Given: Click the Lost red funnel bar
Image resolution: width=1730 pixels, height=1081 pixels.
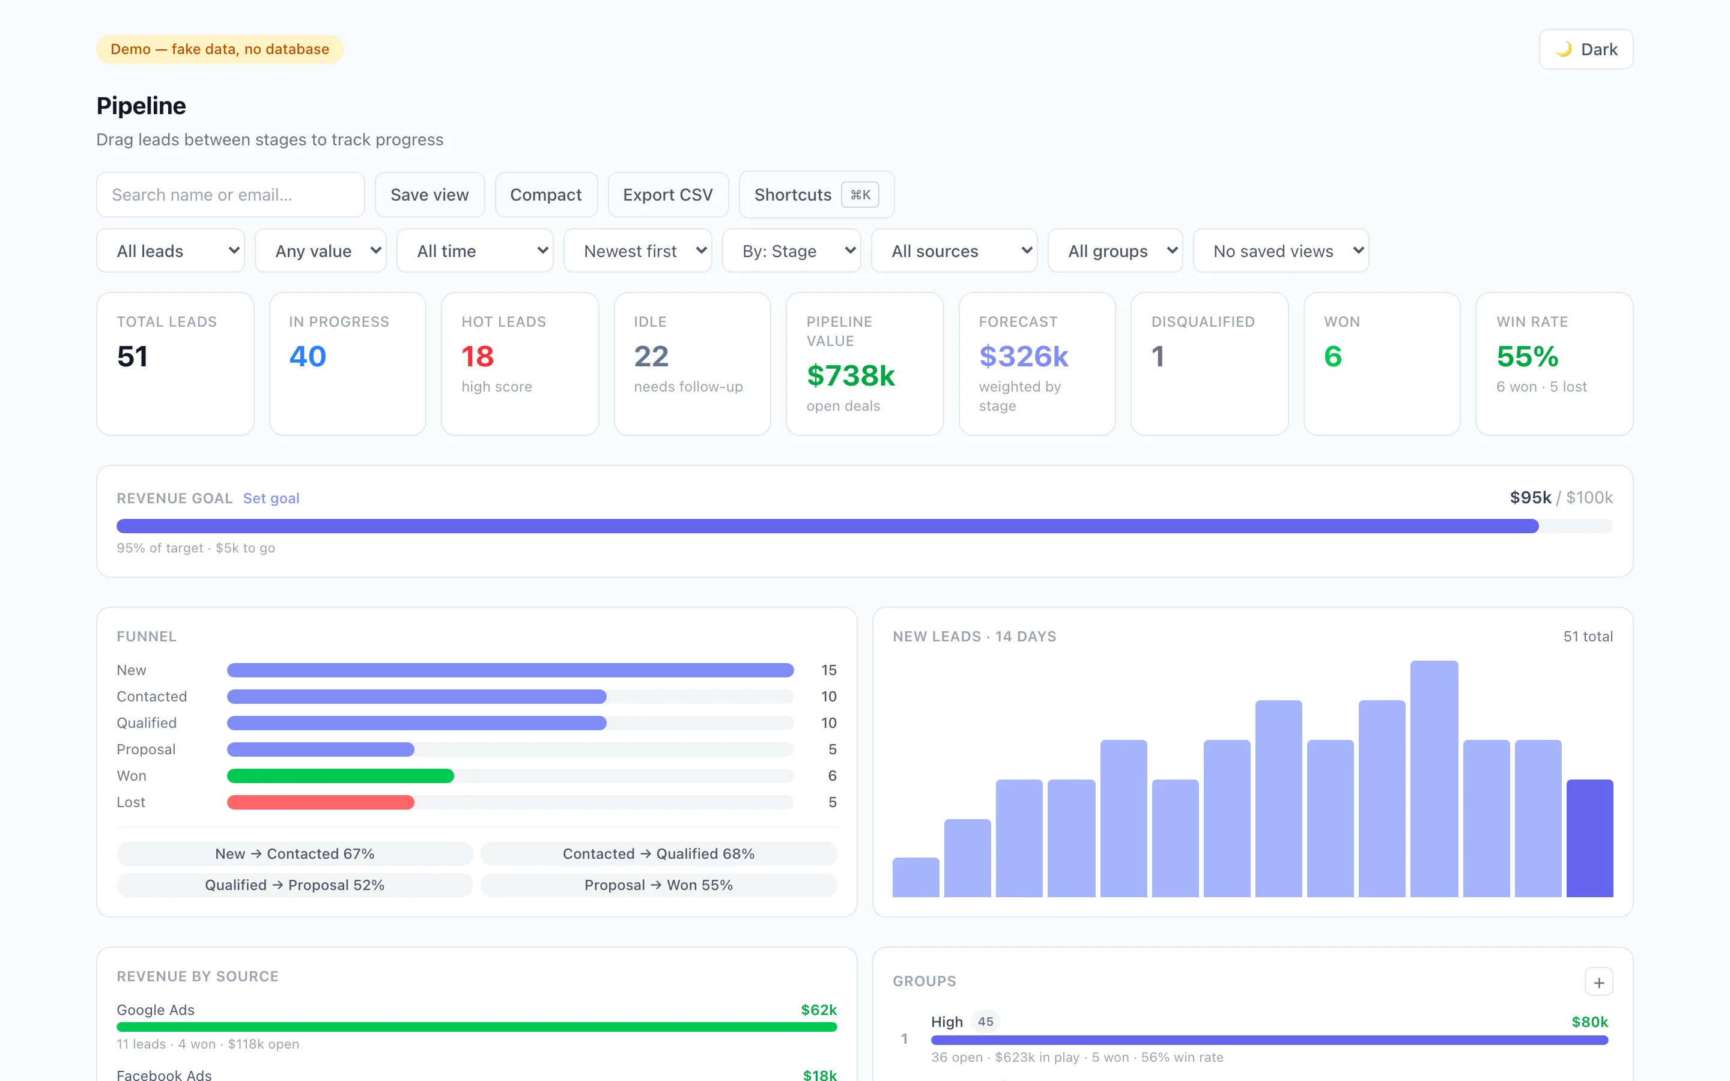Looking at the screenshot, I should [320, 802].
